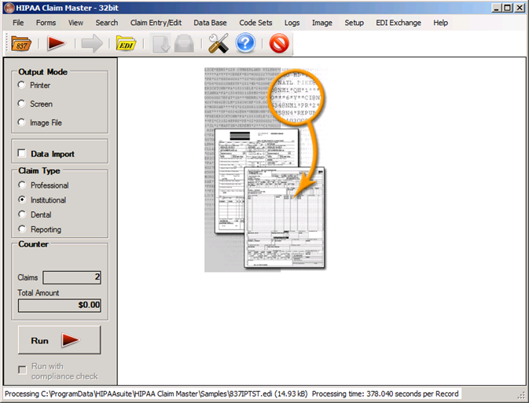The height and width of the screenshot is (403, 529).
Task: Open the Code Sets menu
Action: 255,23
